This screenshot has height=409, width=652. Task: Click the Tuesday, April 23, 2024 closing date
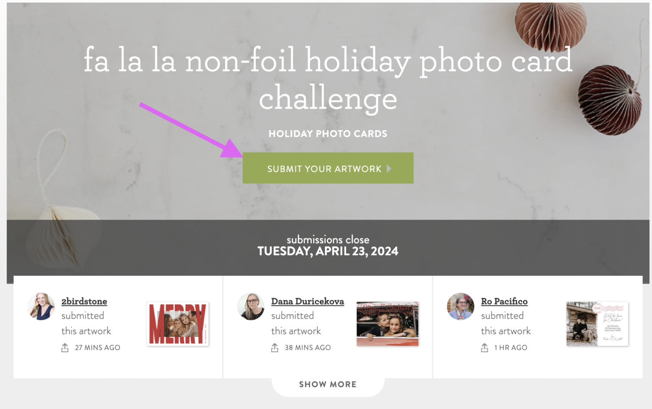[328, 251]
